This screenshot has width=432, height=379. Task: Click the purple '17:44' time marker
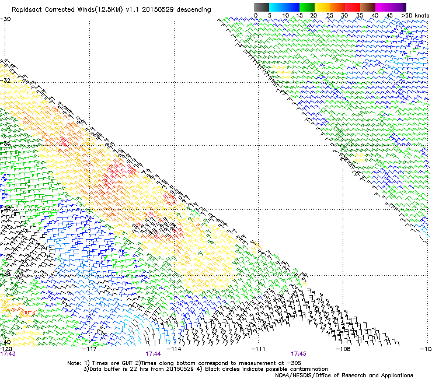tap(154, 354)
